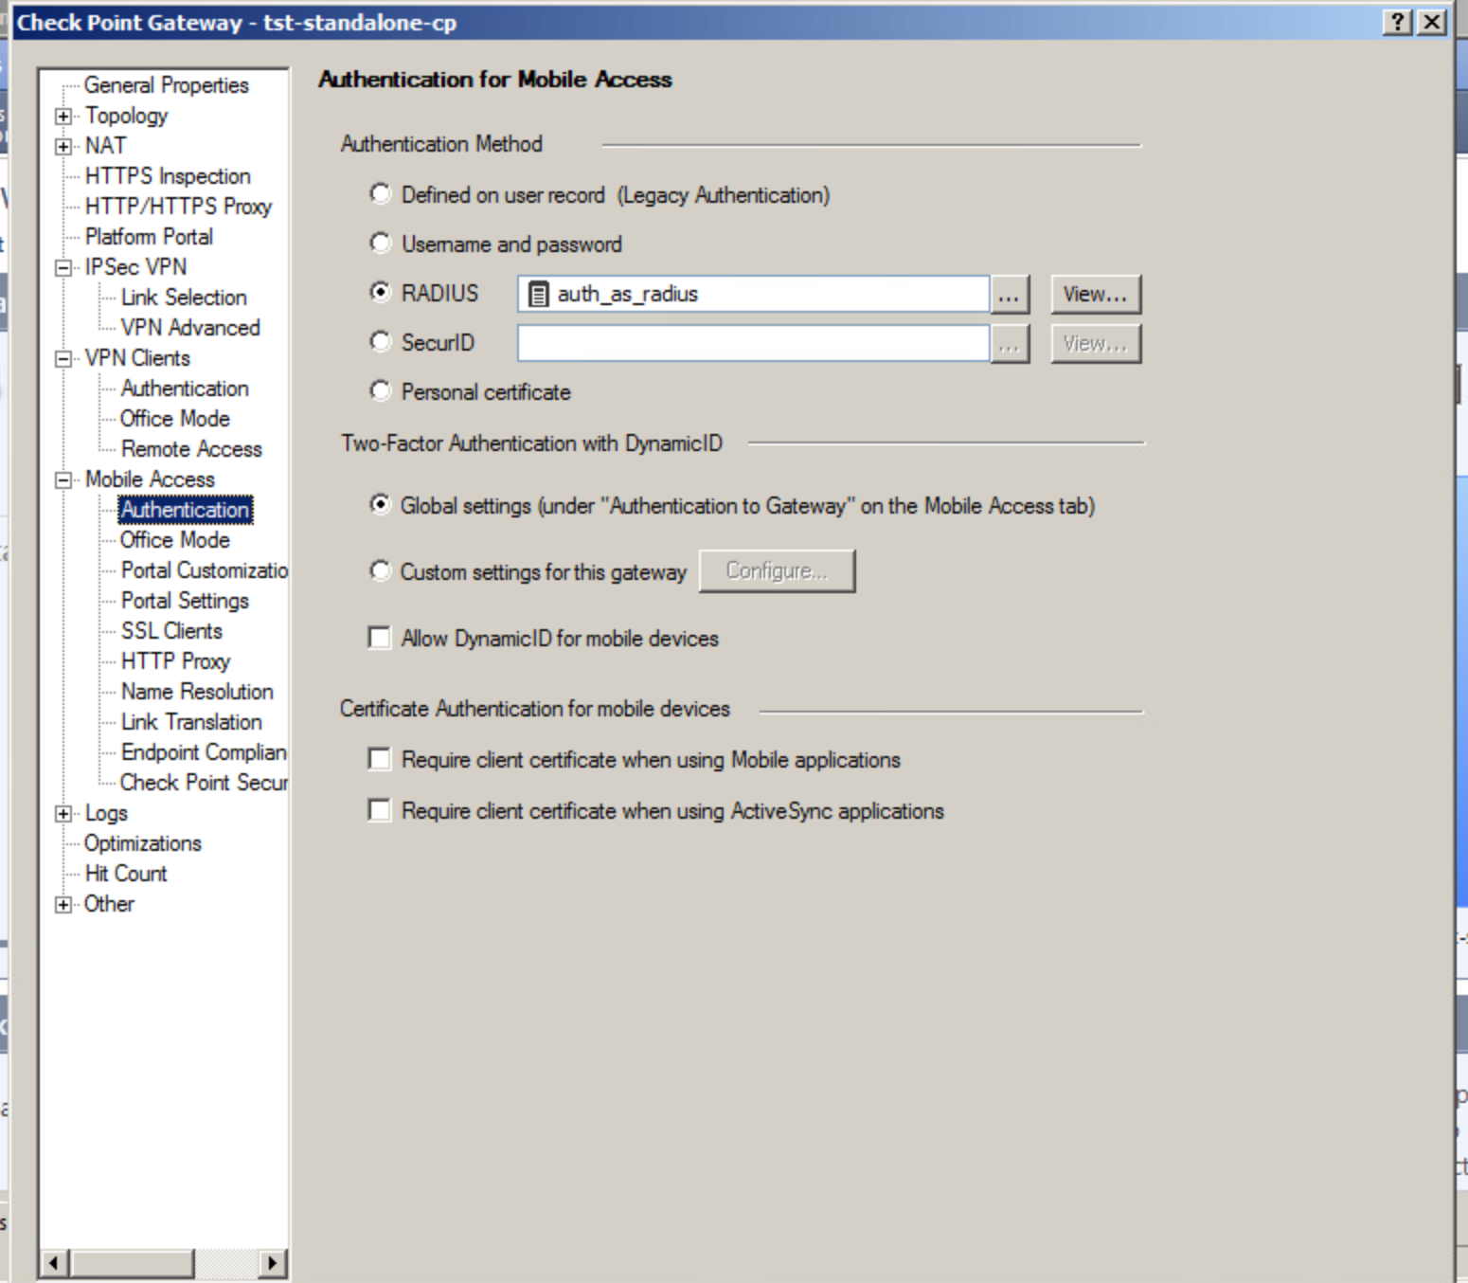1468x1283 pixels.
Task: Open Platform Portal page
Action: pos(149,237)
